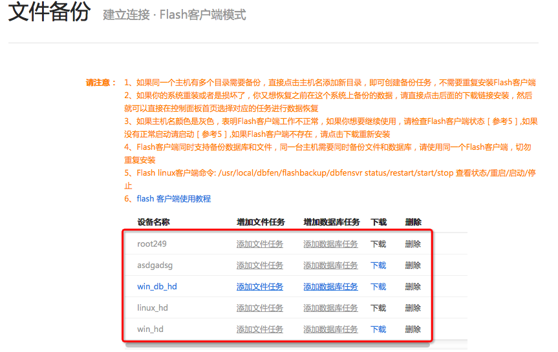
Task: Add database task for linux_hd
Action: 330,308
